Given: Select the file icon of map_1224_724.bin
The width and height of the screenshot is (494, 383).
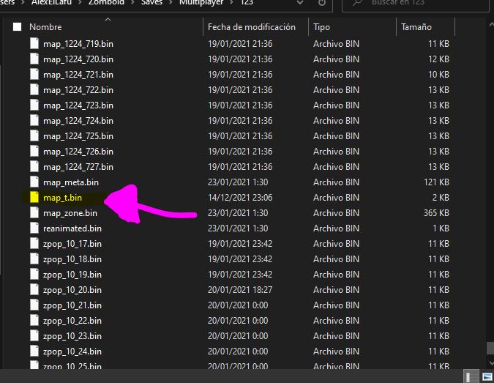Looking at the screenshot, I should click(34, 120).
